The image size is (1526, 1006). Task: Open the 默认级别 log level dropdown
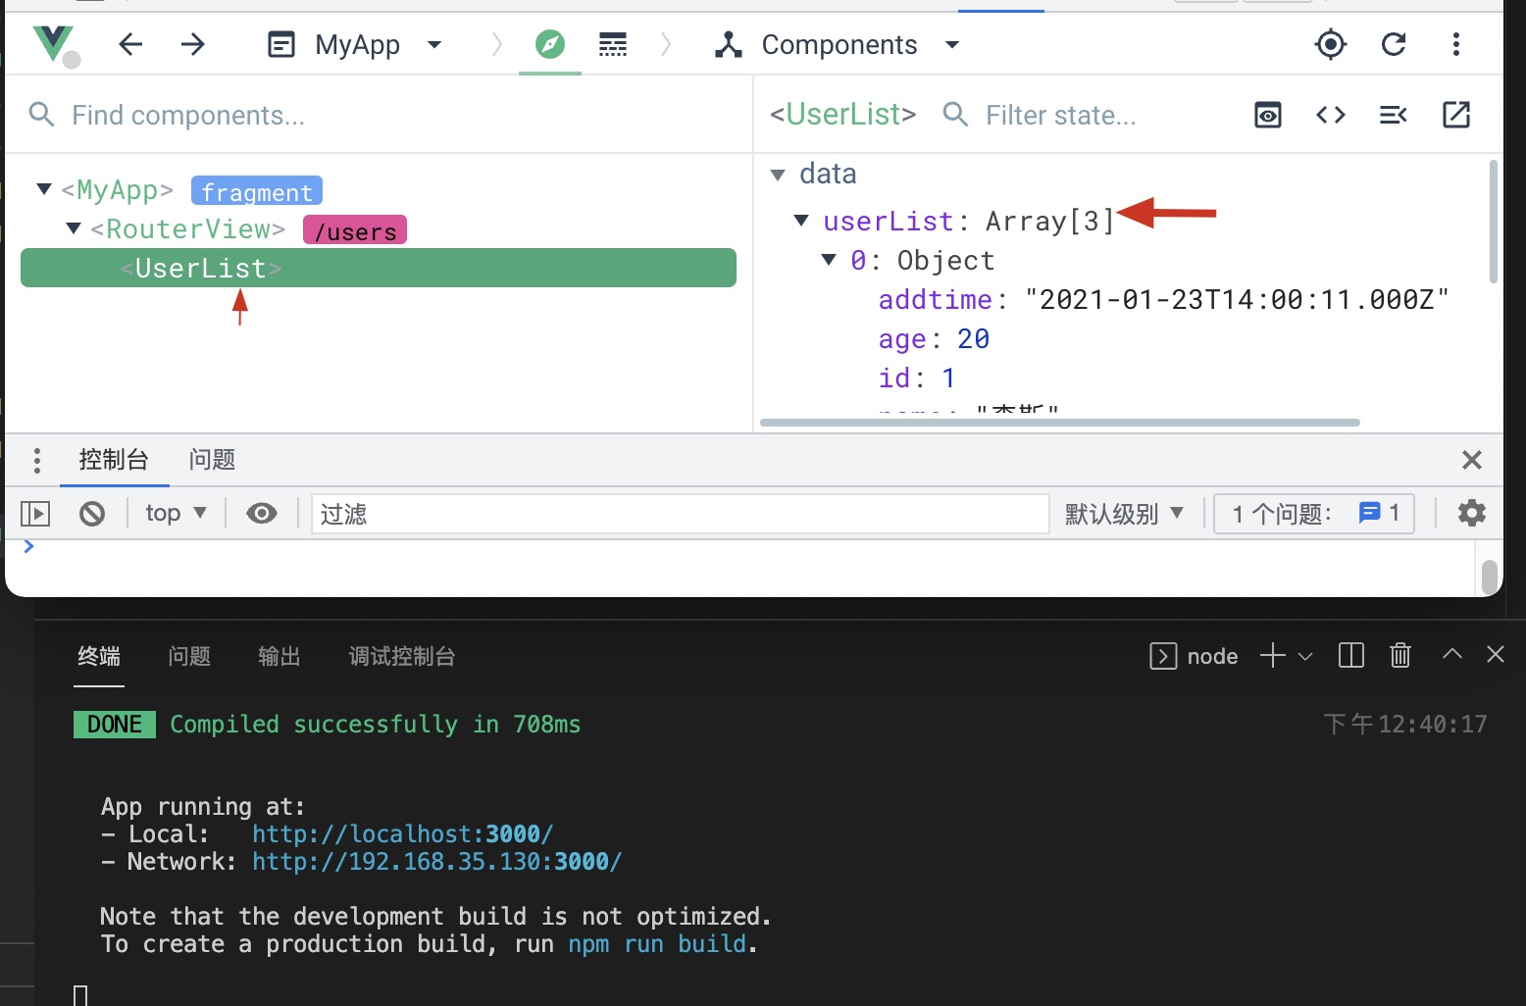pyautogui.click(x=1124, y=513)
